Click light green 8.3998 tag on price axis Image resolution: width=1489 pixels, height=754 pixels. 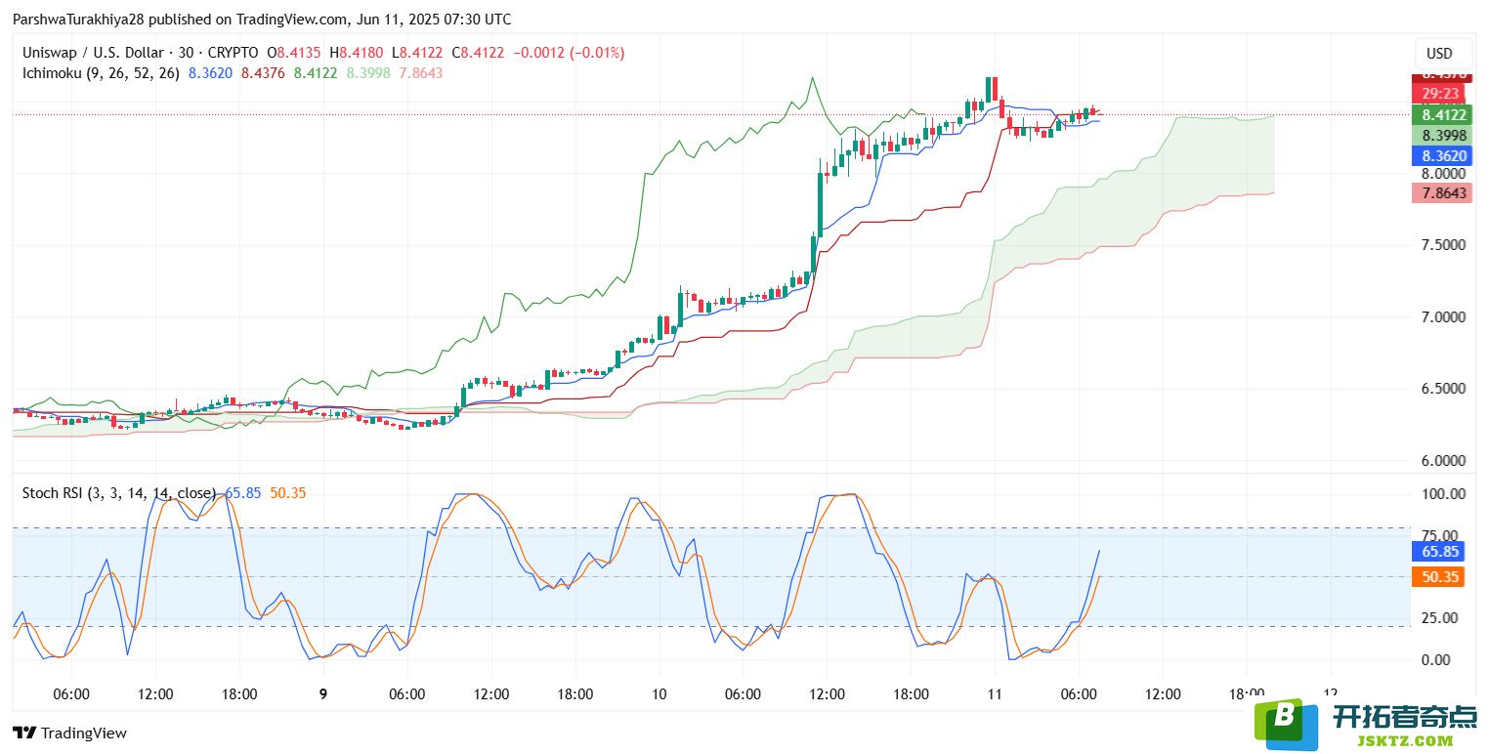point(1441,135)
